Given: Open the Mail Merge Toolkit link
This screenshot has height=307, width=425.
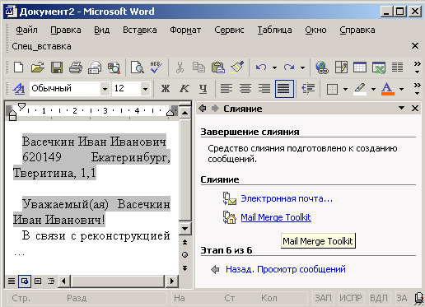Looking at the screenshot, I should (x=276, y=217).
